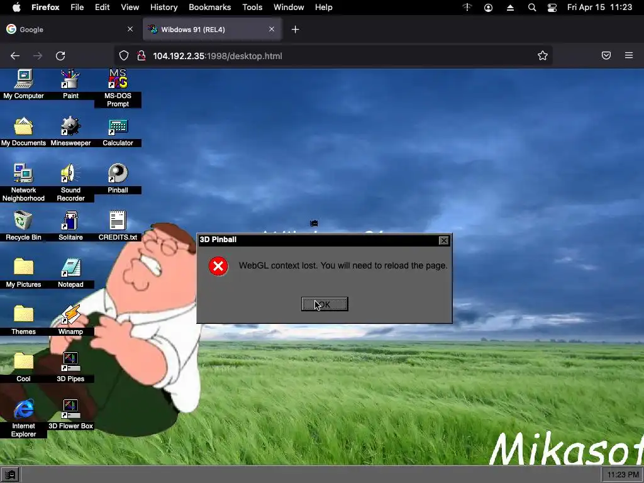Open the Window menu
The width and height of the screenshot is (644, 483).
[289, 8]
